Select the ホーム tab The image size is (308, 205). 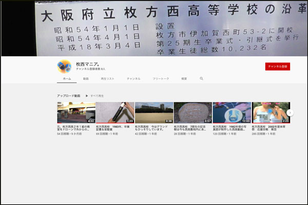tap(67, 78)
